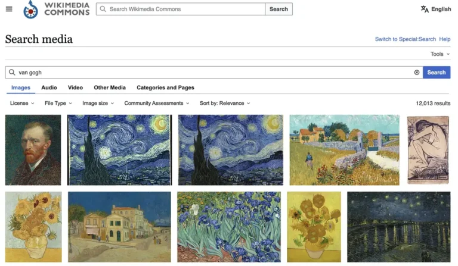Viewport: 458px width, 266px height.
Task: Click the blue Search button
Action: click(437, 73)
